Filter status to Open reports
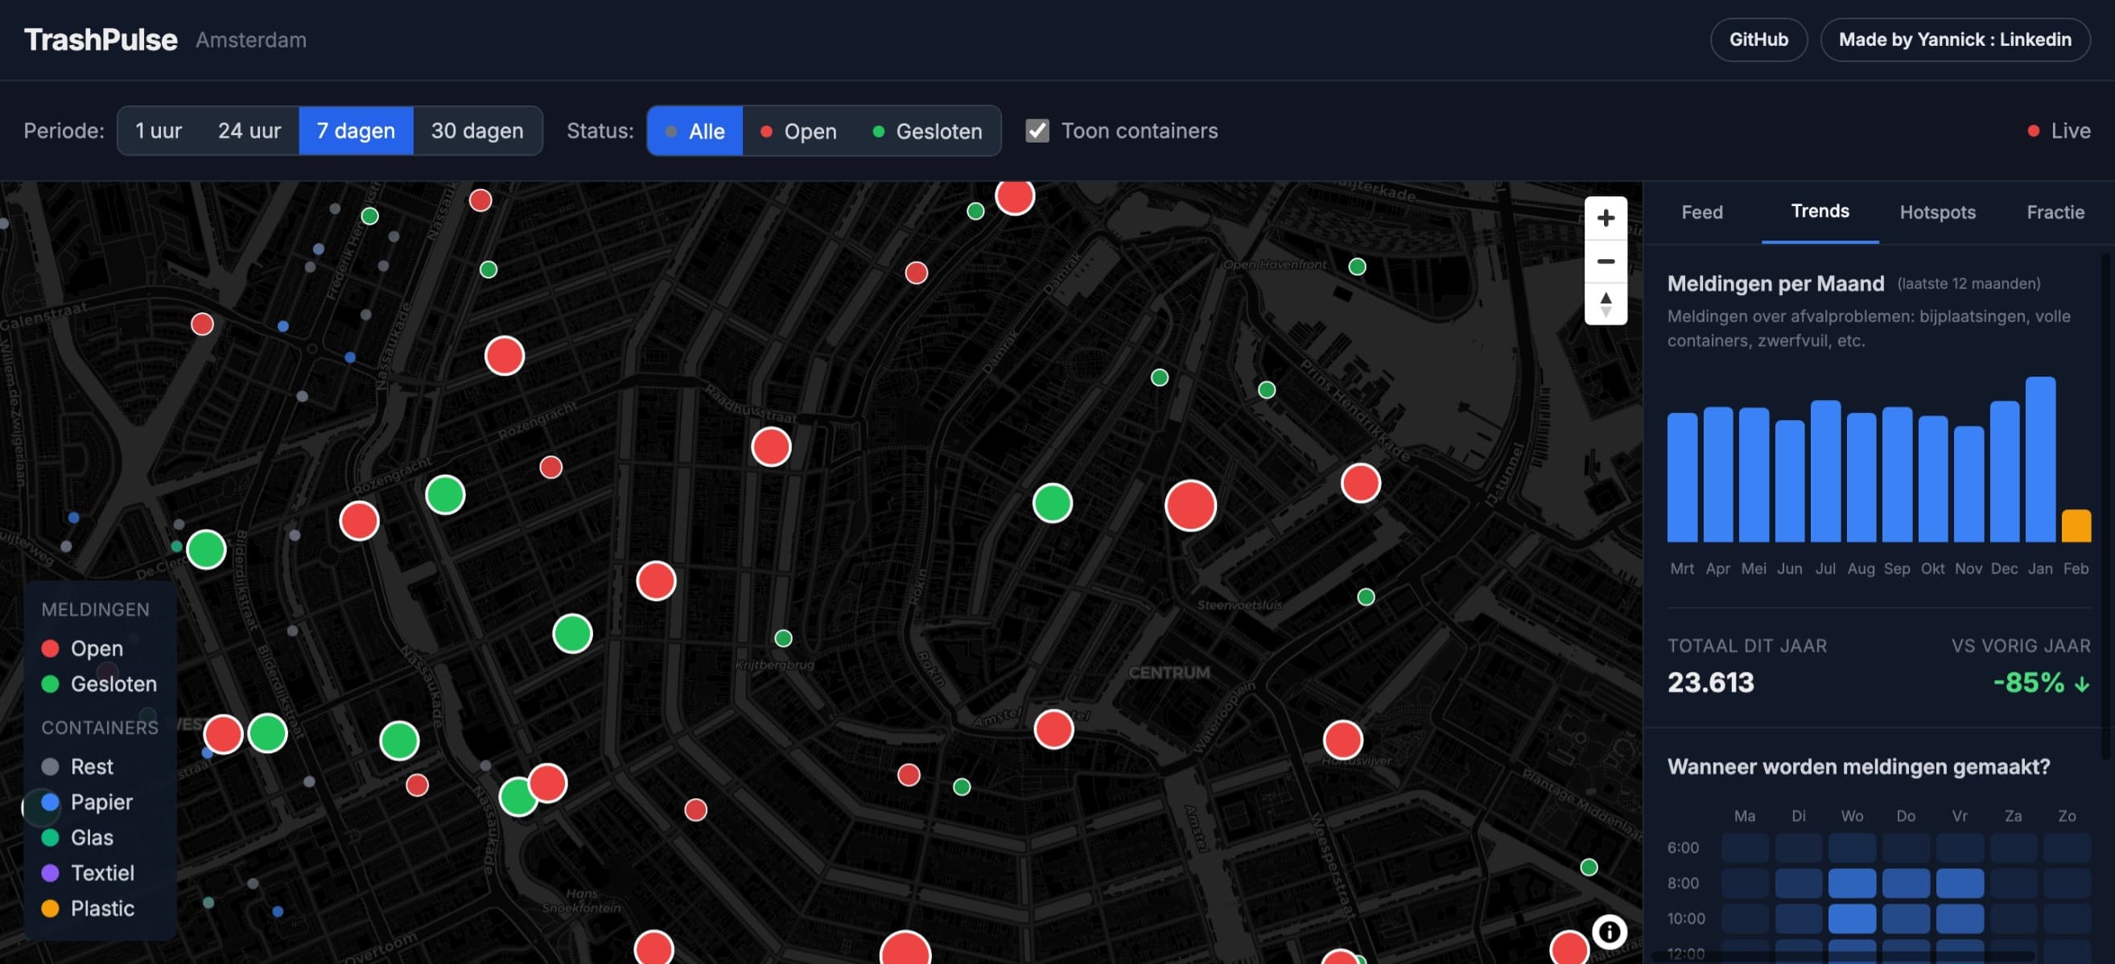2115x964 pixels. (x=798, y=131)
